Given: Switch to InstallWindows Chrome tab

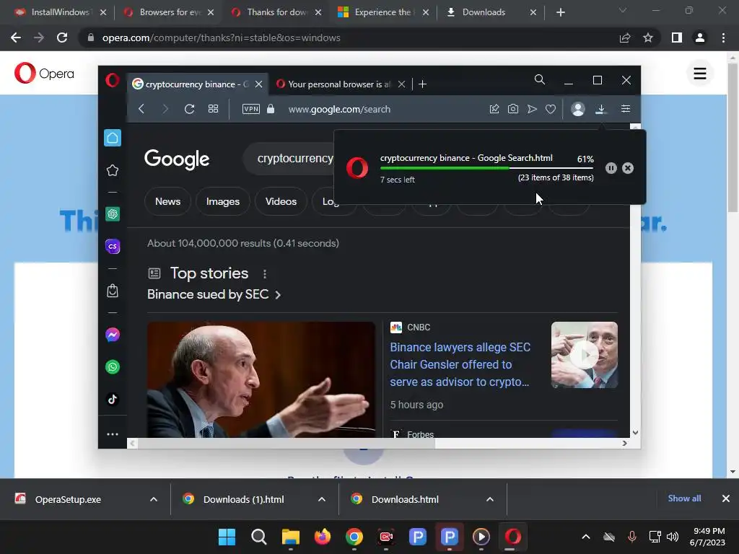Looking at the screenshot, I should [60, 12].
